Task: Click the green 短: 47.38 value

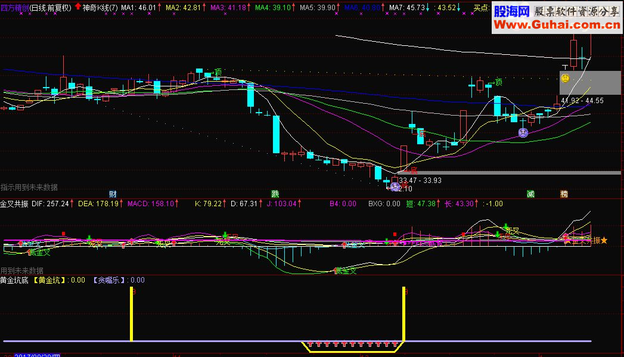Action: coord(421,204)
